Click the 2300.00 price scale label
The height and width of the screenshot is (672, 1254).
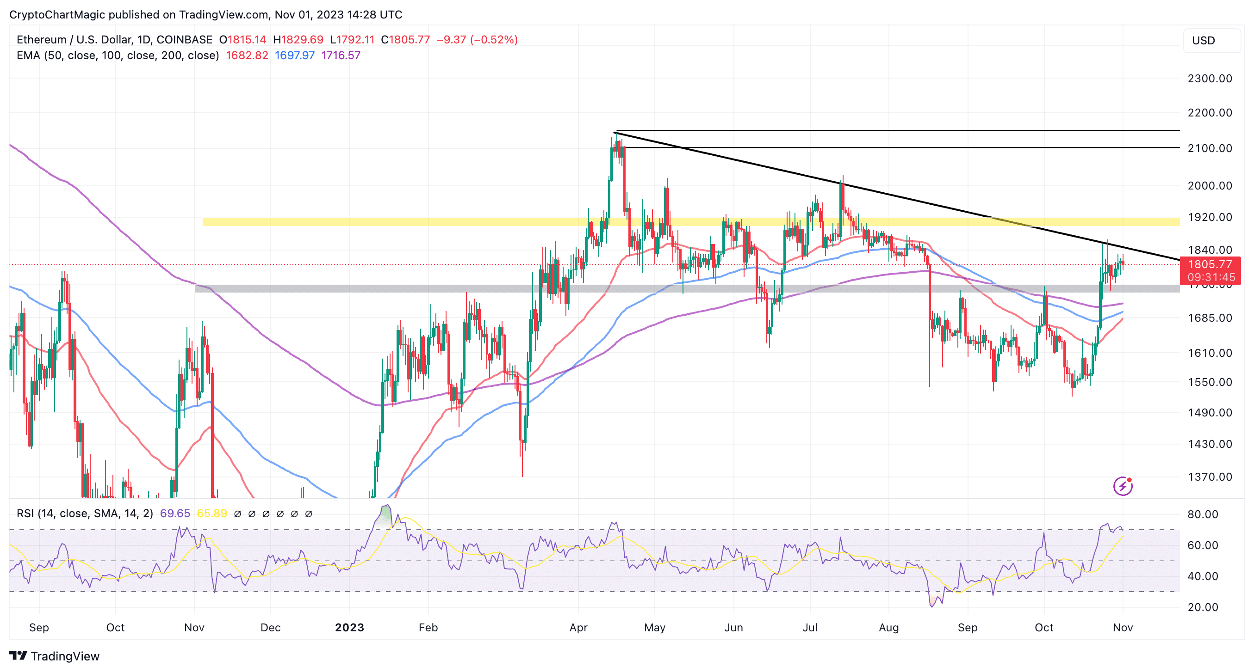pos(1209,78)
